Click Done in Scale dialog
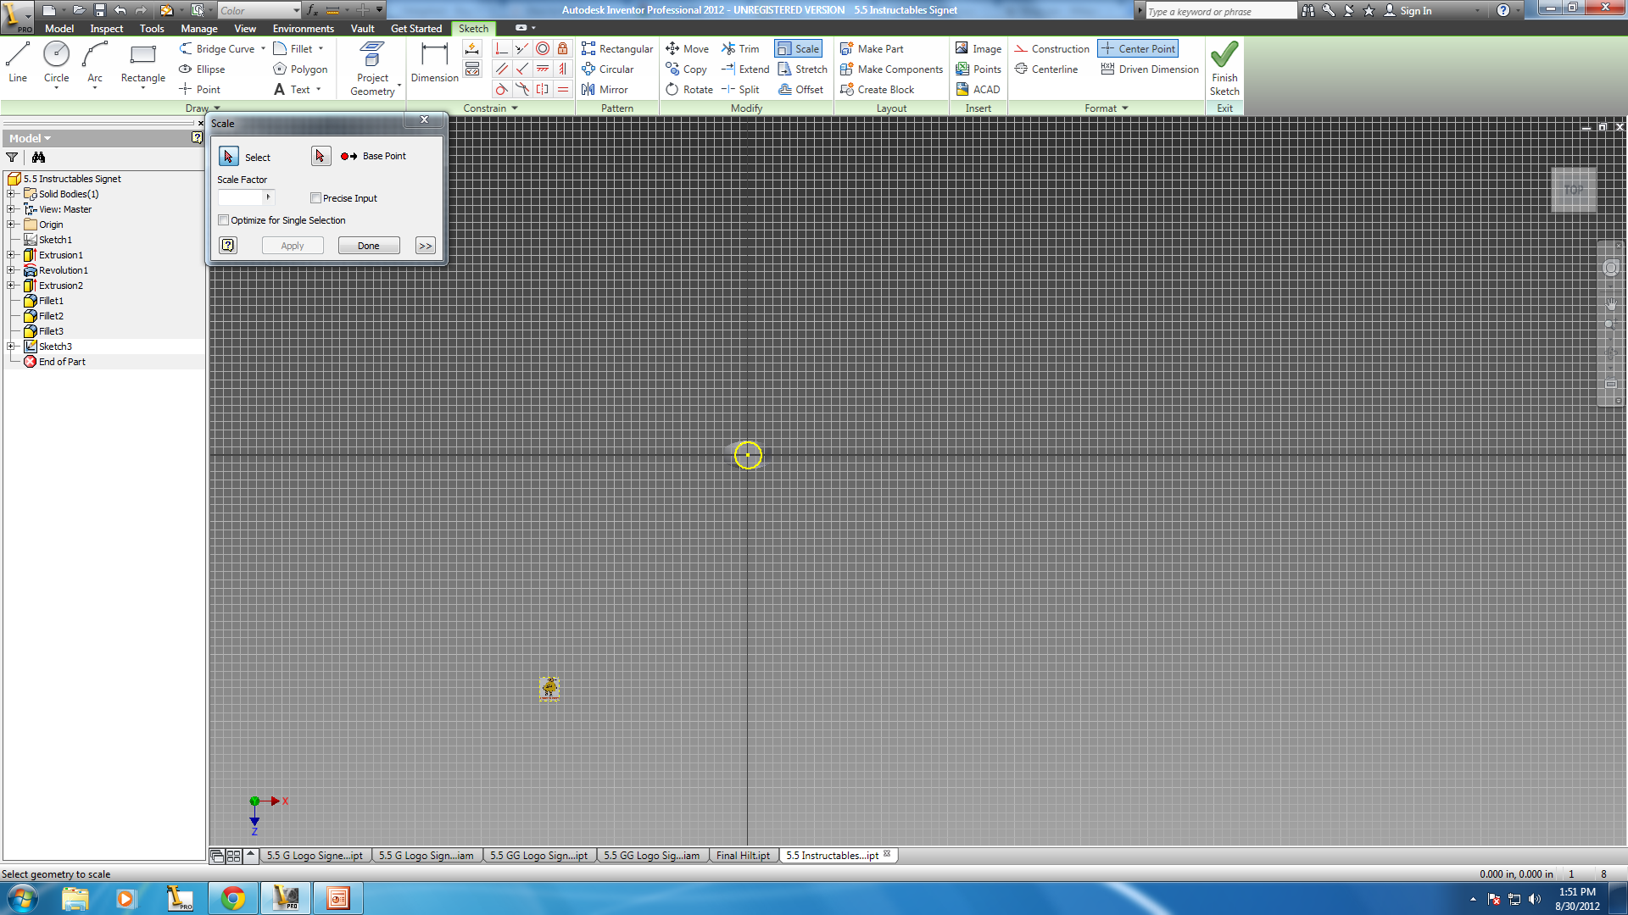1628x915 pixels. (x=369, y=246)
